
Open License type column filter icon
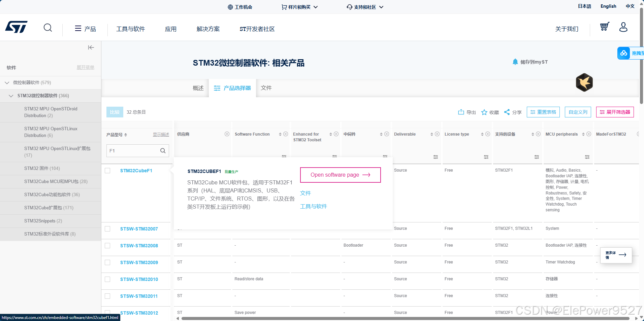486,157
